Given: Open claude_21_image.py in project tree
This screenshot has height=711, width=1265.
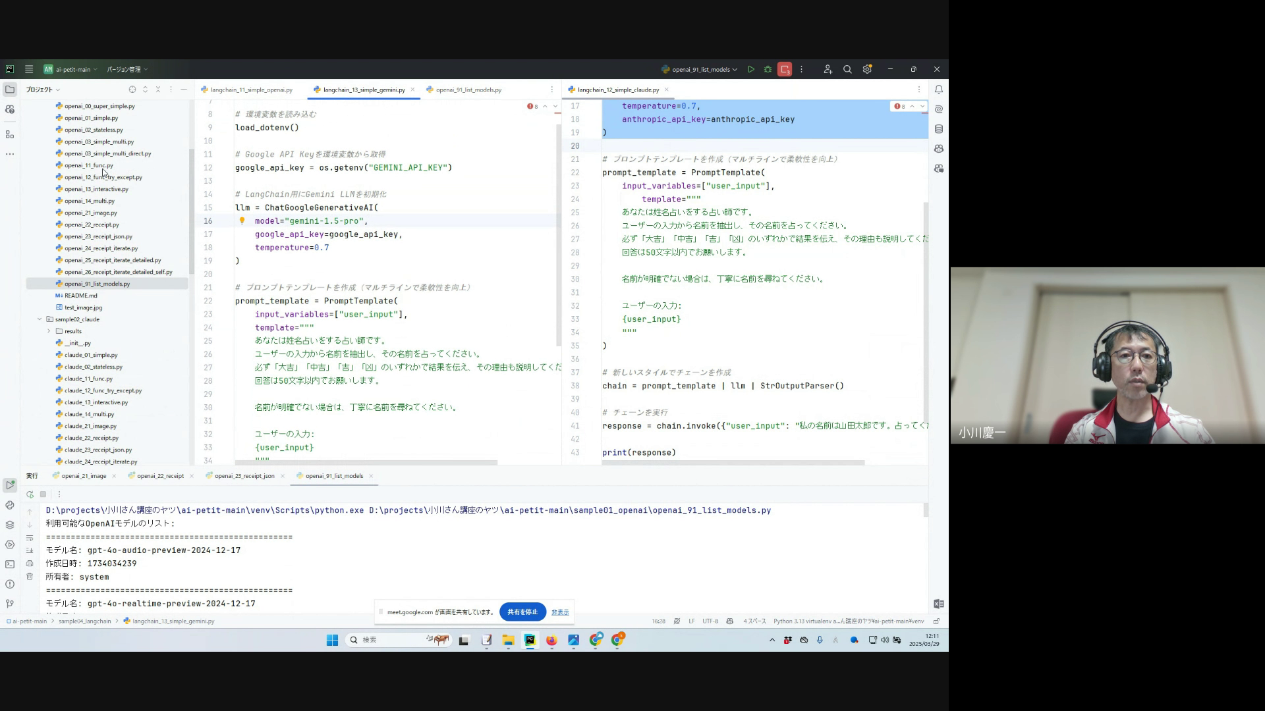Looking at the screenshot, I should (x=90, y=426).
